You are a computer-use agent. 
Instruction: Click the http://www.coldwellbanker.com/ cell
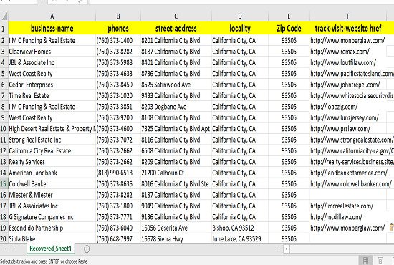click(348, 184)
